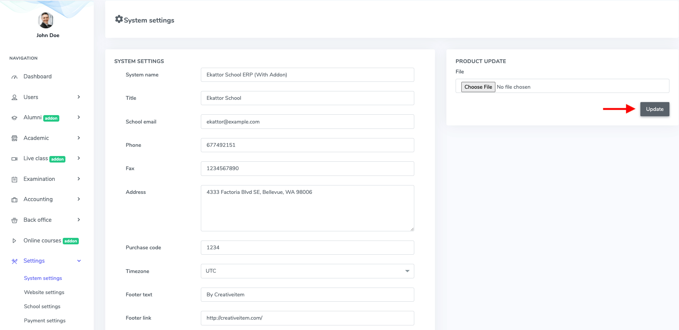Click the Fax input field

point(307,169)
